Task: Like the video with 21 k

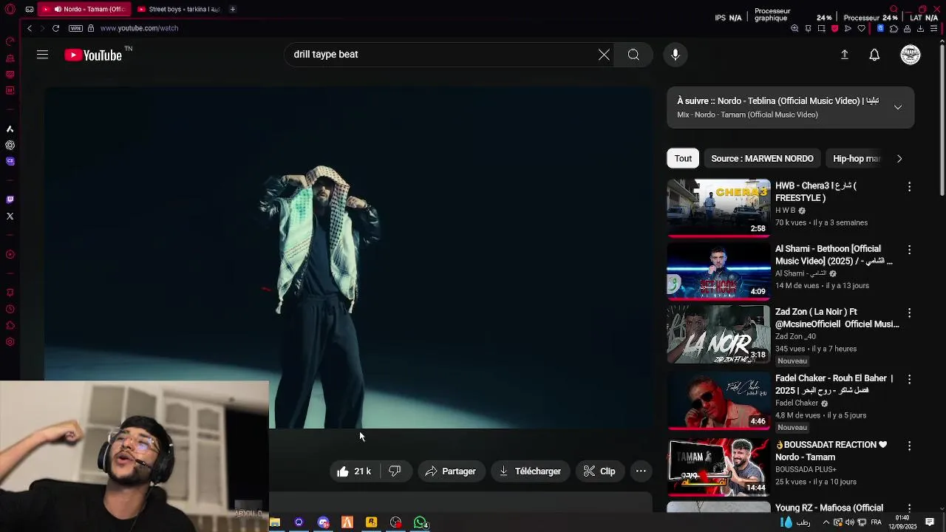Action: tap(354, 471)
